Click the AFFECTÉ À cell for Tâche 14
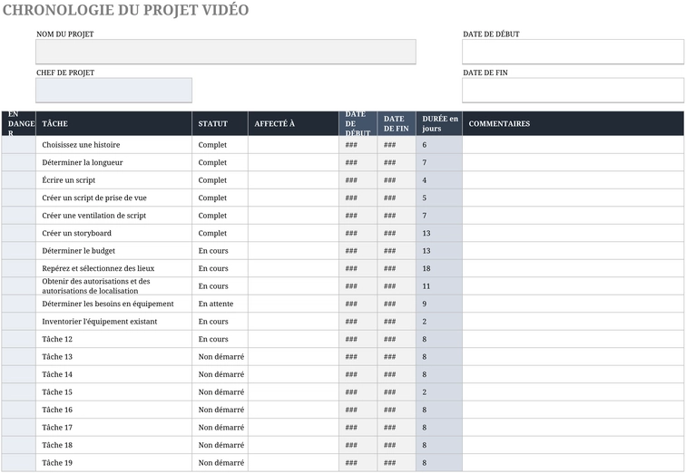The height and width of the screenshot is (473, 686). point(294,374)
